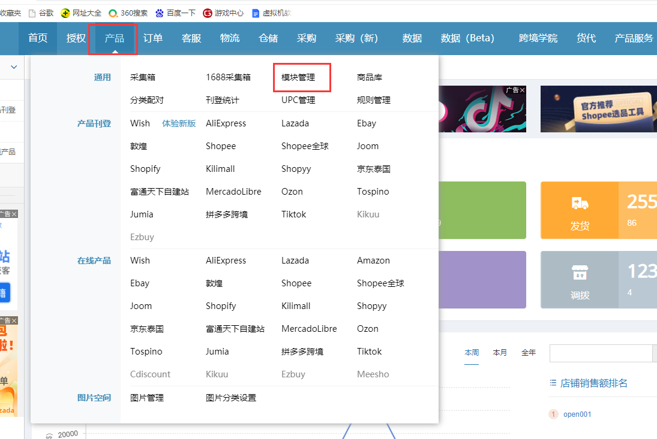Select AliExpress under 产品刊登
This screenshot has height=439, width=657.
226,123
